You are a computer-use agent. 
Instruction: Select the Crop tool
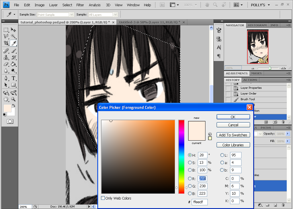pos(6,43)
